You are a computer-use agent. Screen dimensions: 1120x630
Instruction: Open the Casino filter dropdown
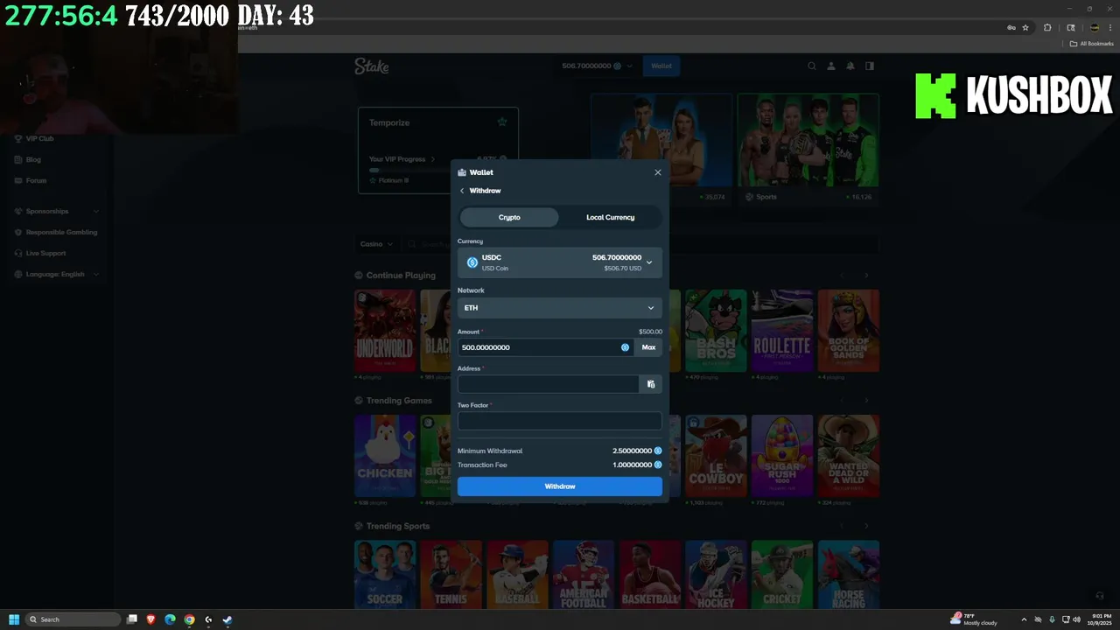[376, 244]
